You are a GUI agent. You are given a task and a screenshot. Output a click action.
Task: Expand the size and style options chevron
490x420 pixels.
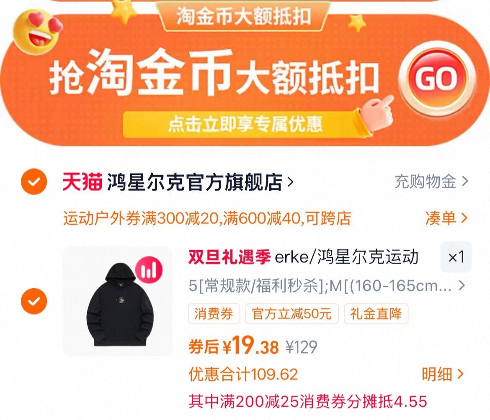tap(462, 285)
